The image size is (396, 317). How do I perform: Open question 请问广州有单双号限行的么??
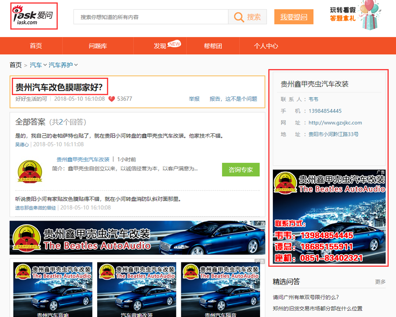pyautogui.click(x=306, y=297)
